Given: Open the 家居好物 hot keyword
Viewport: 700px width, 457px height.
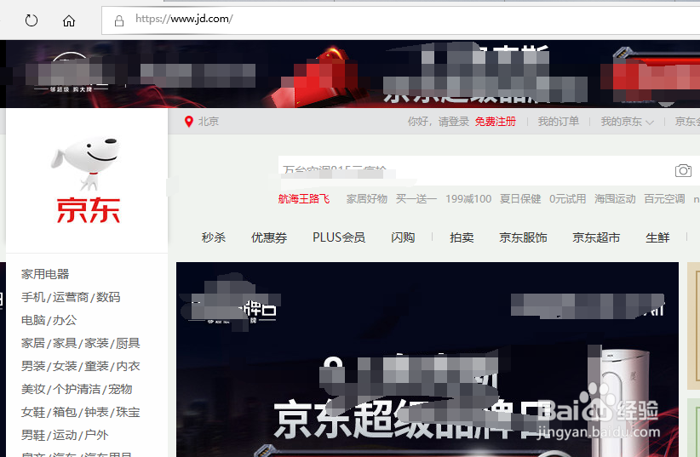Looking at the screenshot, I should tap(366, 199).
